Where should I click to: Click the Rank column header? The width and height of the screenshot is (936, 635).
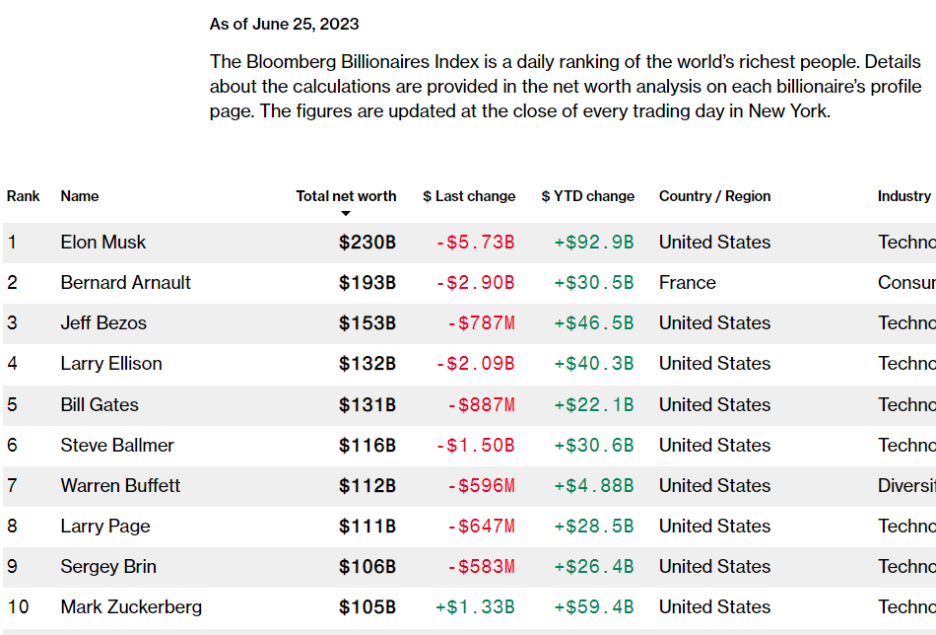pyautogui.click(x=24, y=196)
